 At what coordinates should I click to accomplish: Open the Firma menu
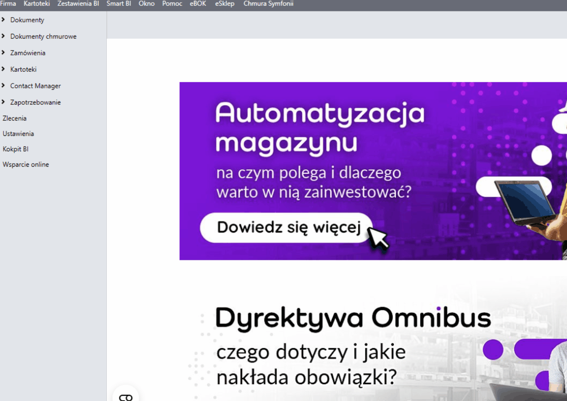click(x=8, y=4)
